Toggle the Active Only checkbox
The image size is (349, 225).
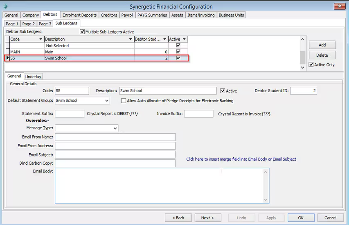(x=311, y=64)
